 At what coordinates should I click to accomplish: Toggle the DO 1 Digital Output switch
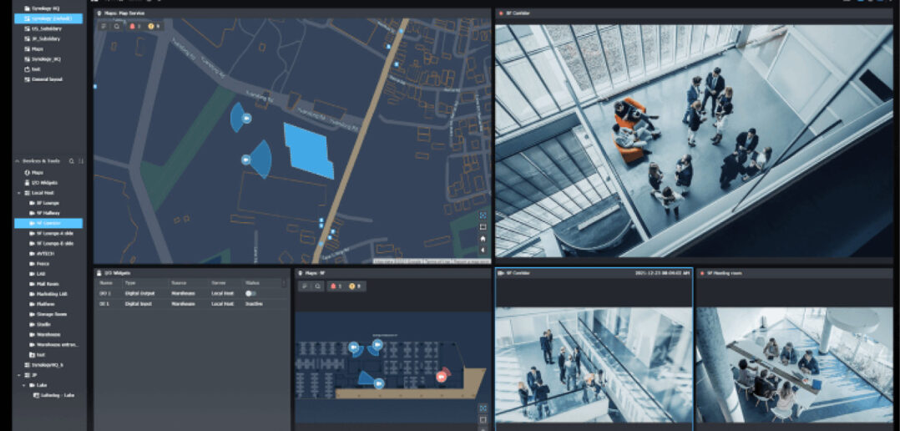click(x=250, y=293)
